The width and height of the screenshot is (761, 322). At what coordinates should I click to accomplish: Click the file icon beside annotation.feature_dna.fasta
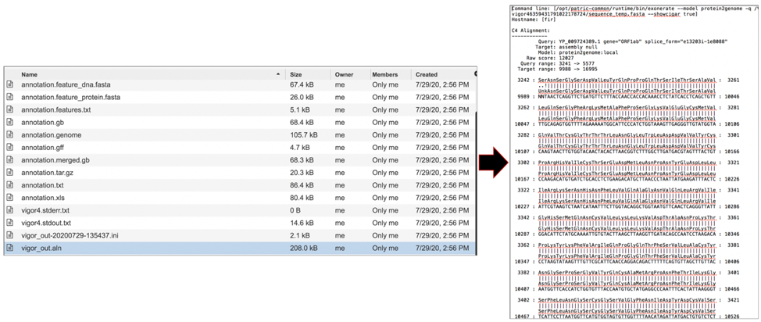(x=10, y=84)
